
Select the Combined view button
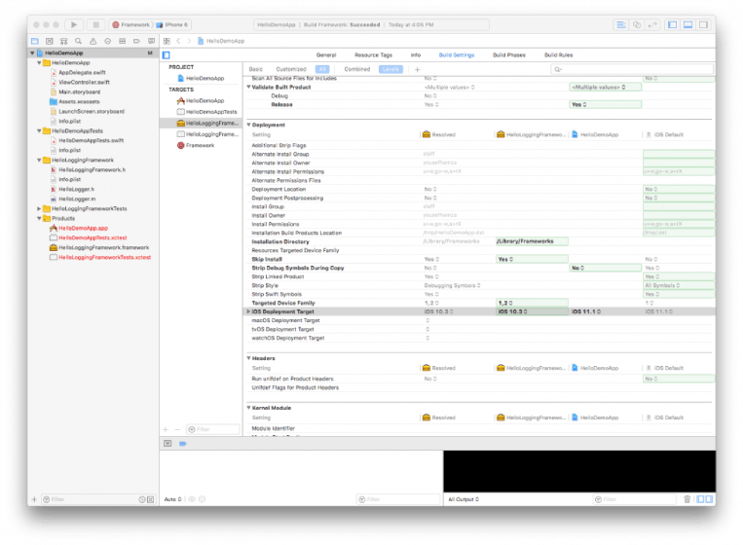pos(356,70)
